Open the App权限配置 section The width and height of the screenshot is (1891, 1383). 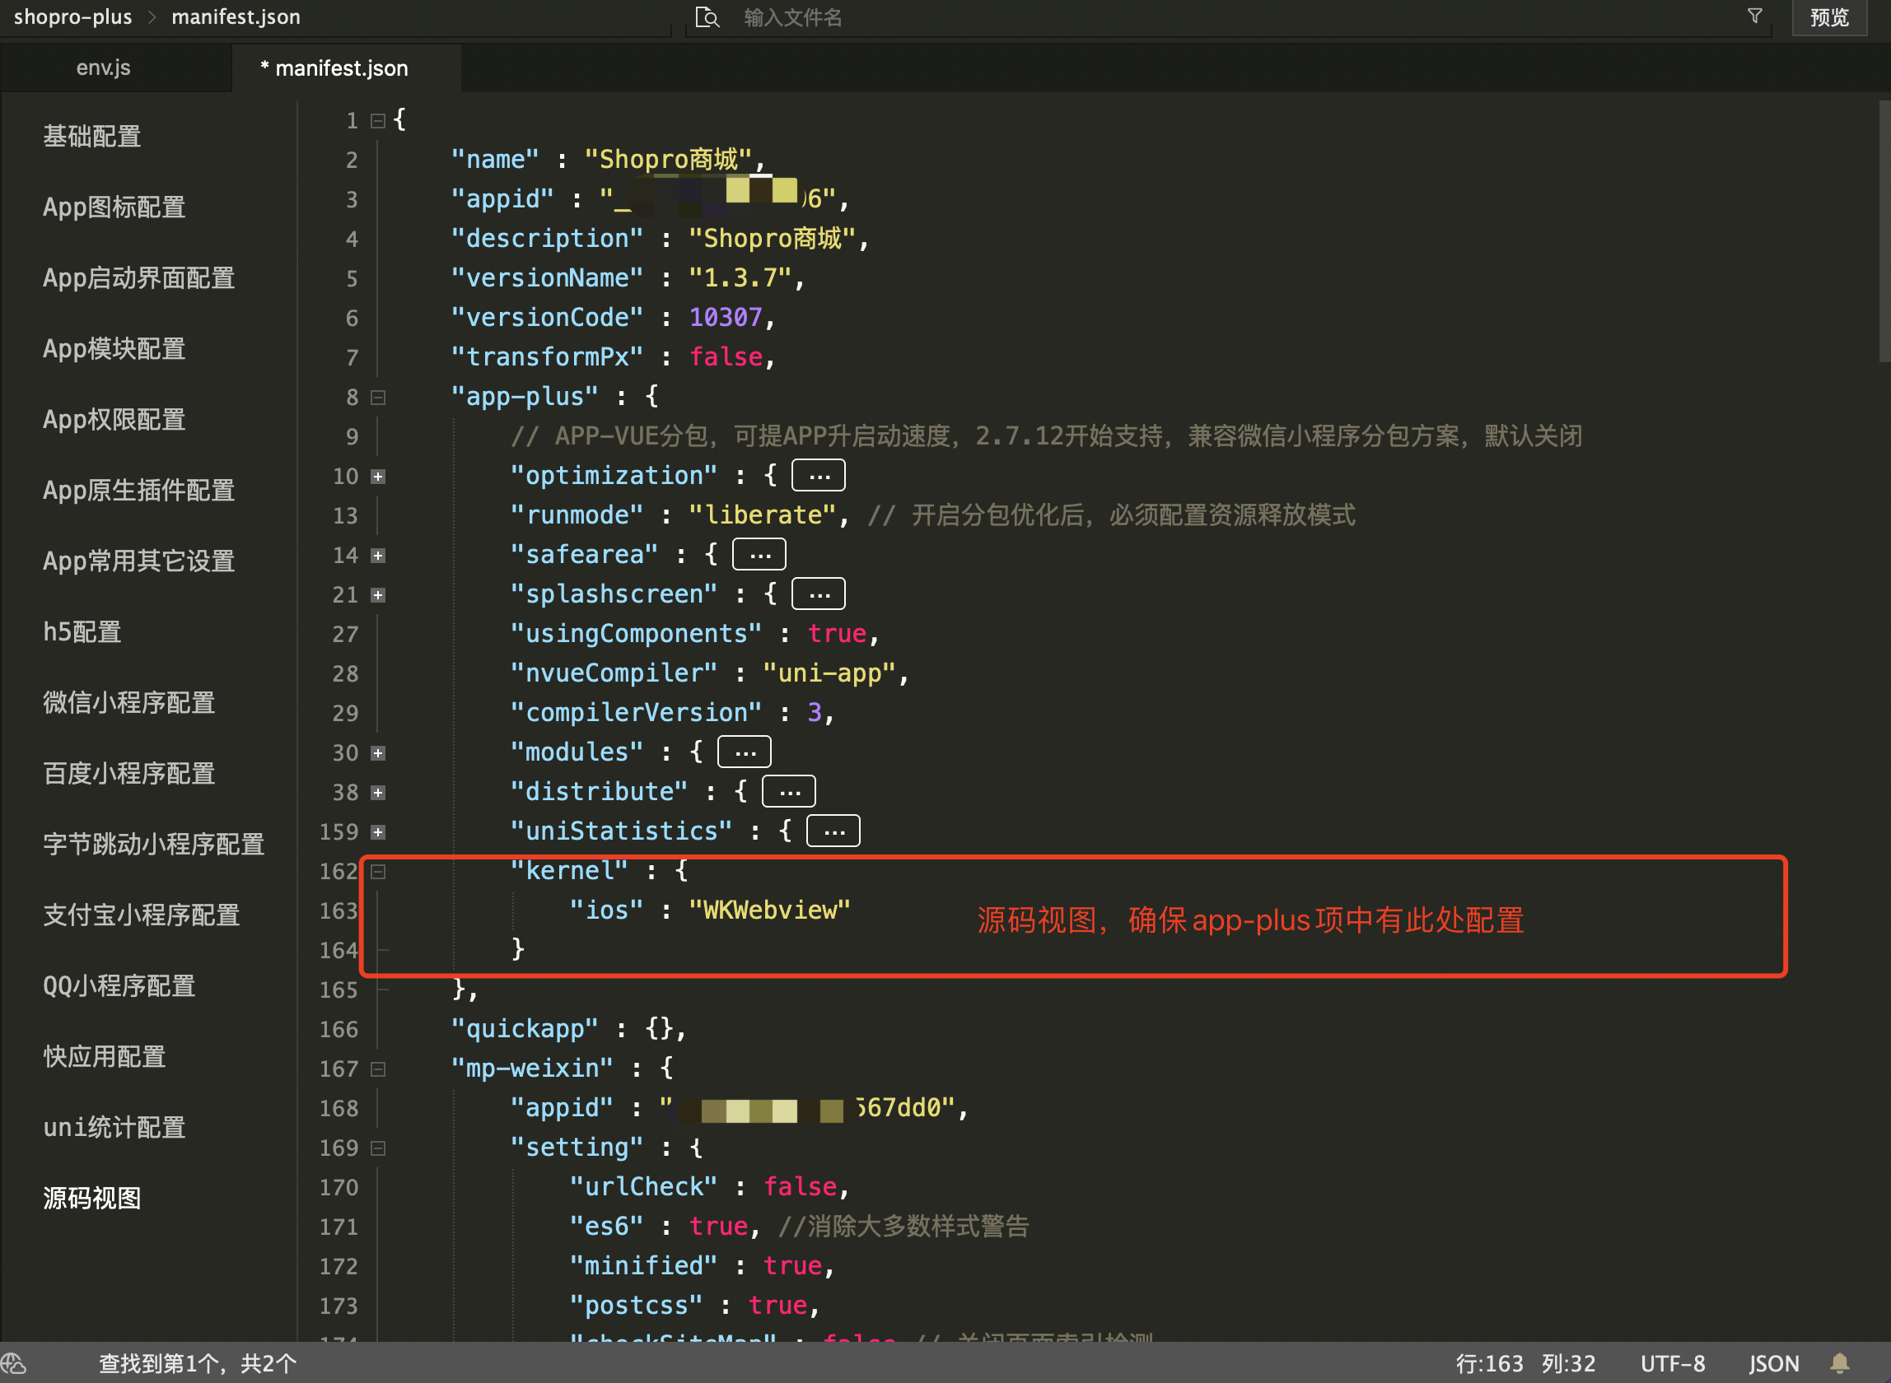click(114, 419)
